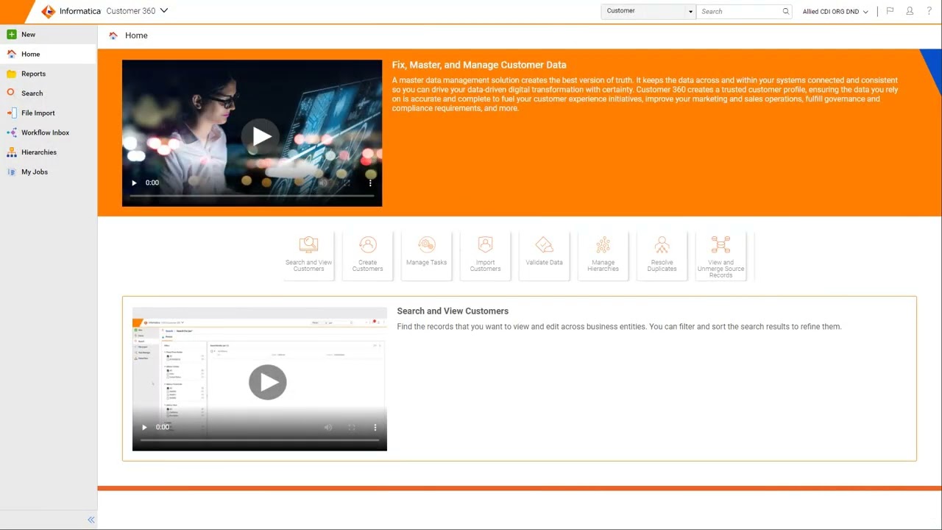This screenshot has width=942, height=530.
Task: Open more options on Search and View video
Action: (x=375, y=427)
